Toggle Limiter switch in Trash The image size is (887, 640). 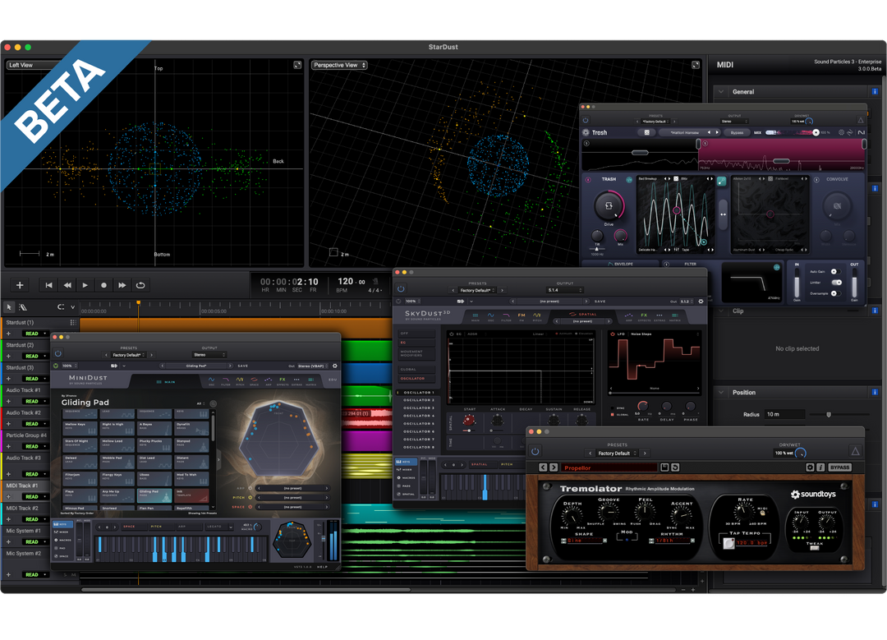pyautogui.click(x=836, y=283)
